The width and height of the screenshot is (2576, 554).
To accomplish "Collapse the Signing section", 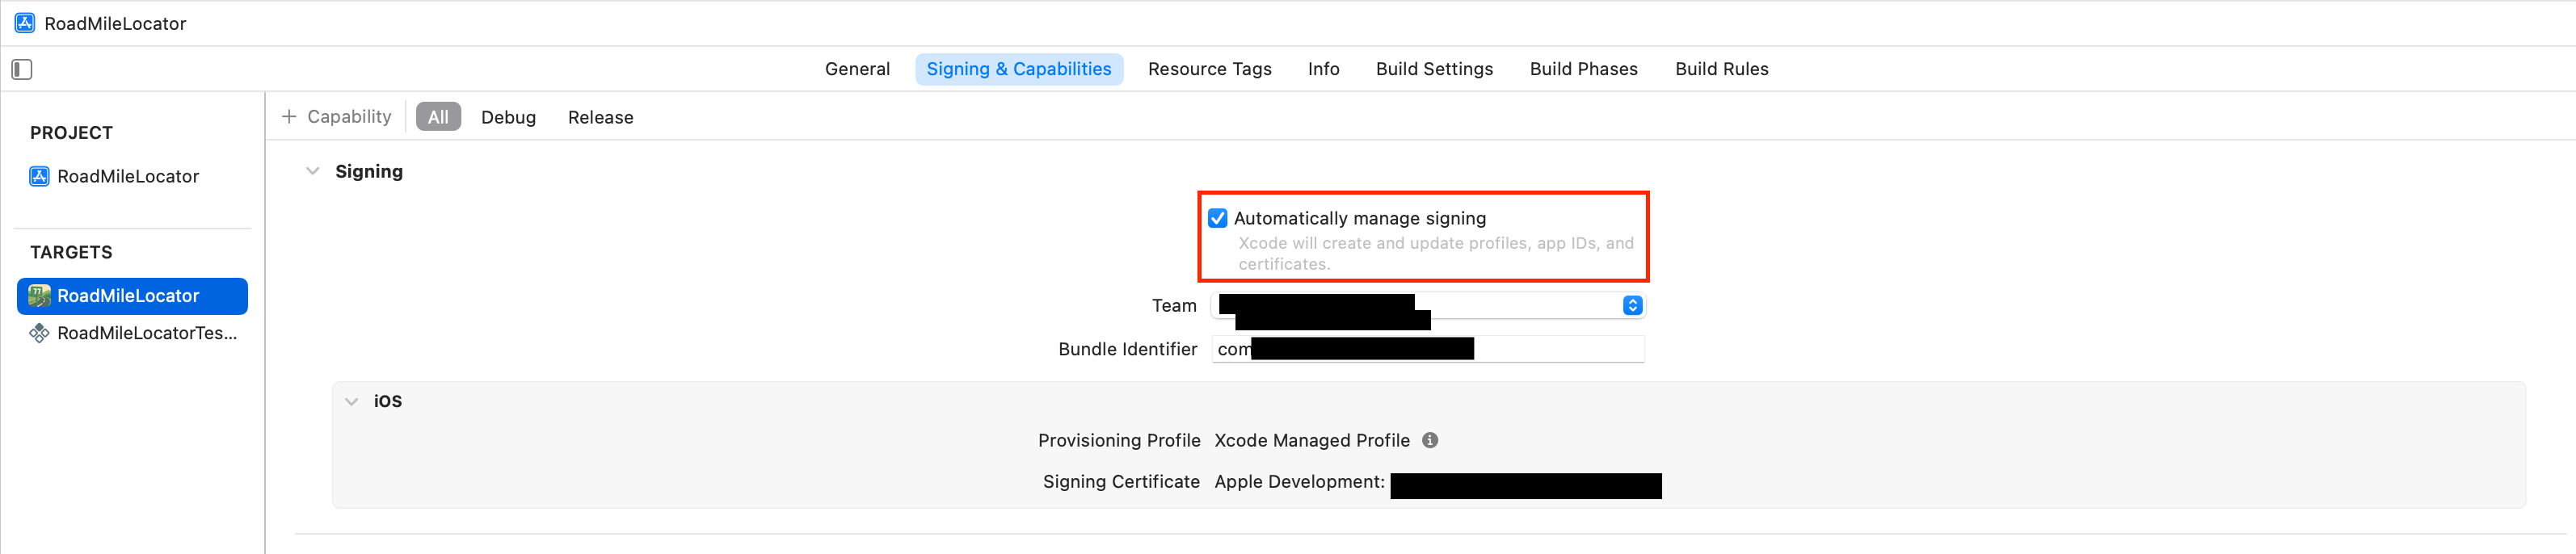I will tap(313, 171).
